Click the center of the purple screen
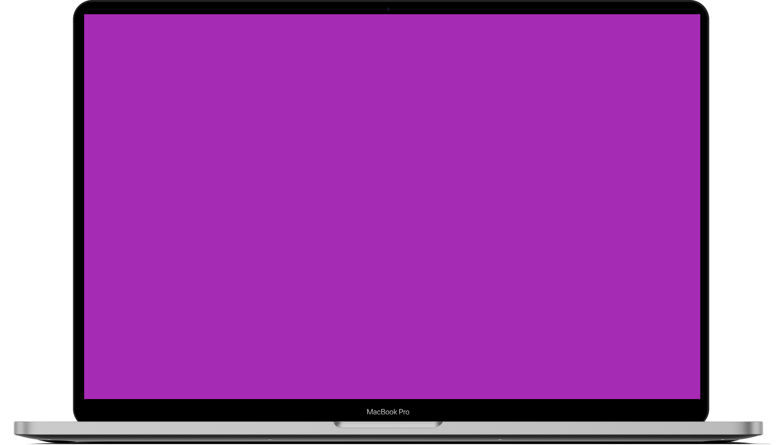The image size is (777, 445). [x=392, y=206]
